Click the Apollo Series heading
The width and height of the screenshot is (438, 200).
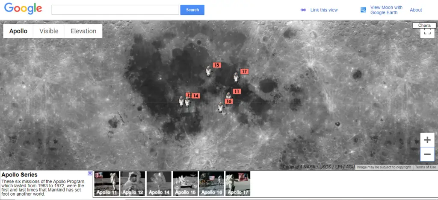point(19,175)
